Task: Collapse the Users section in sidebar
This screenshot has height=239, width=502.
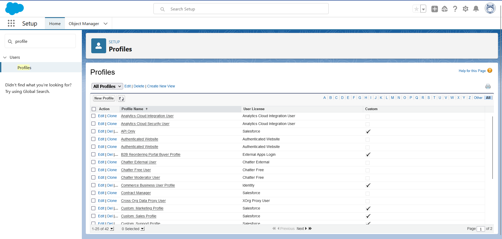Action: [5, 57]
